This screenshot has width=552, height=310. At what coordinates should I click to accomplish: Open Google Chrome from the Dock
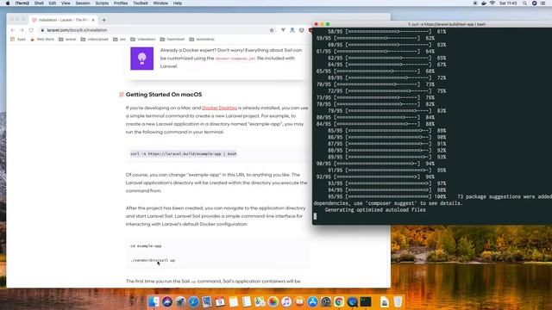coord(339,301)
